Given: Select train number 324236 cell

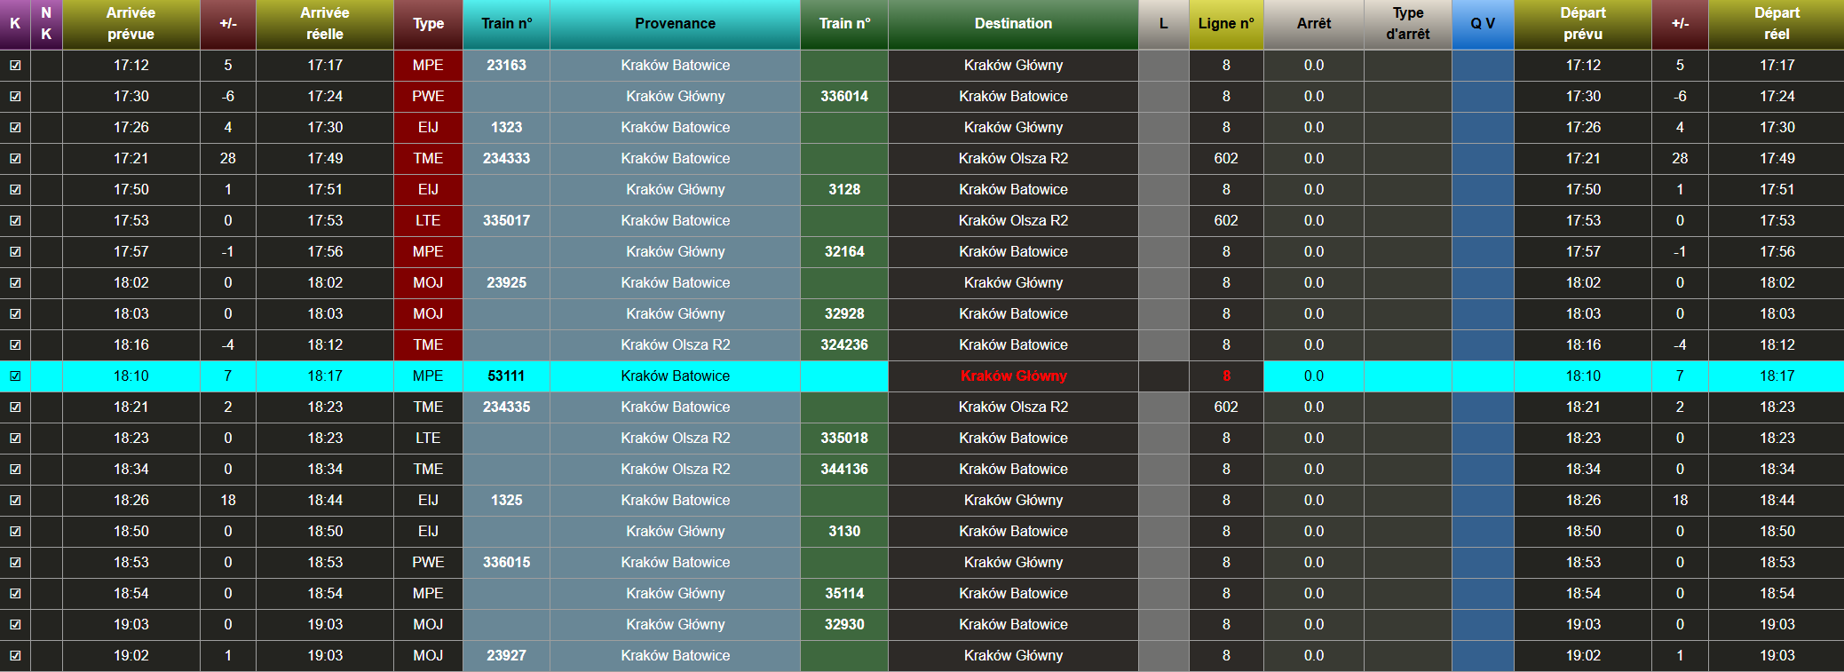Looking at the screenshot, I should pos(844,344).
